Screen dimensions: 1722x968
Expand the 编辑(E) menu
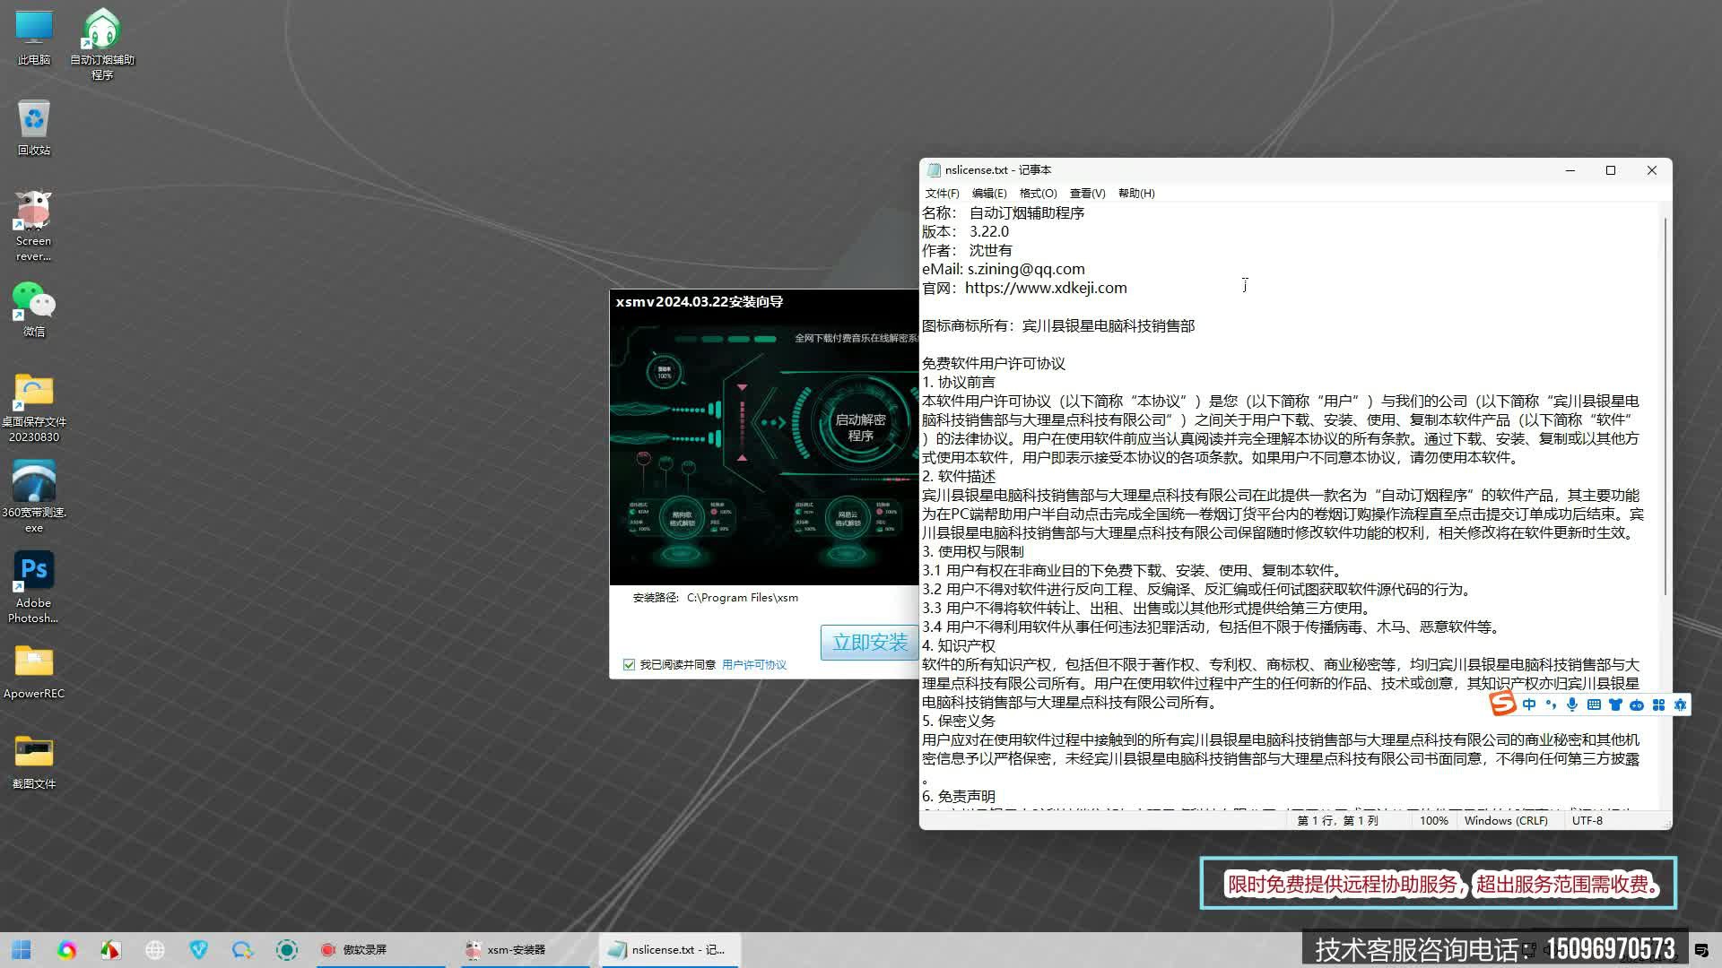click(989, 193)
